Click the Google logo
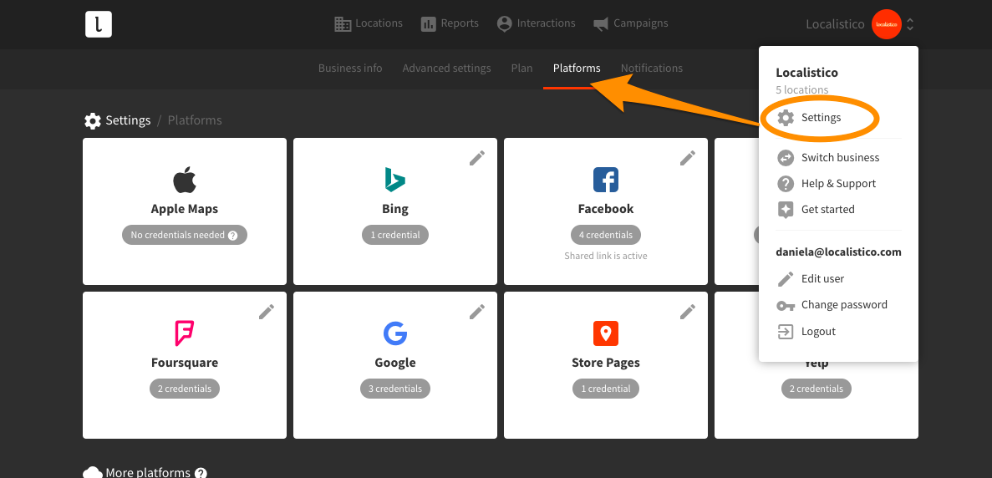 pyautogui.click(x=394, y=333)
